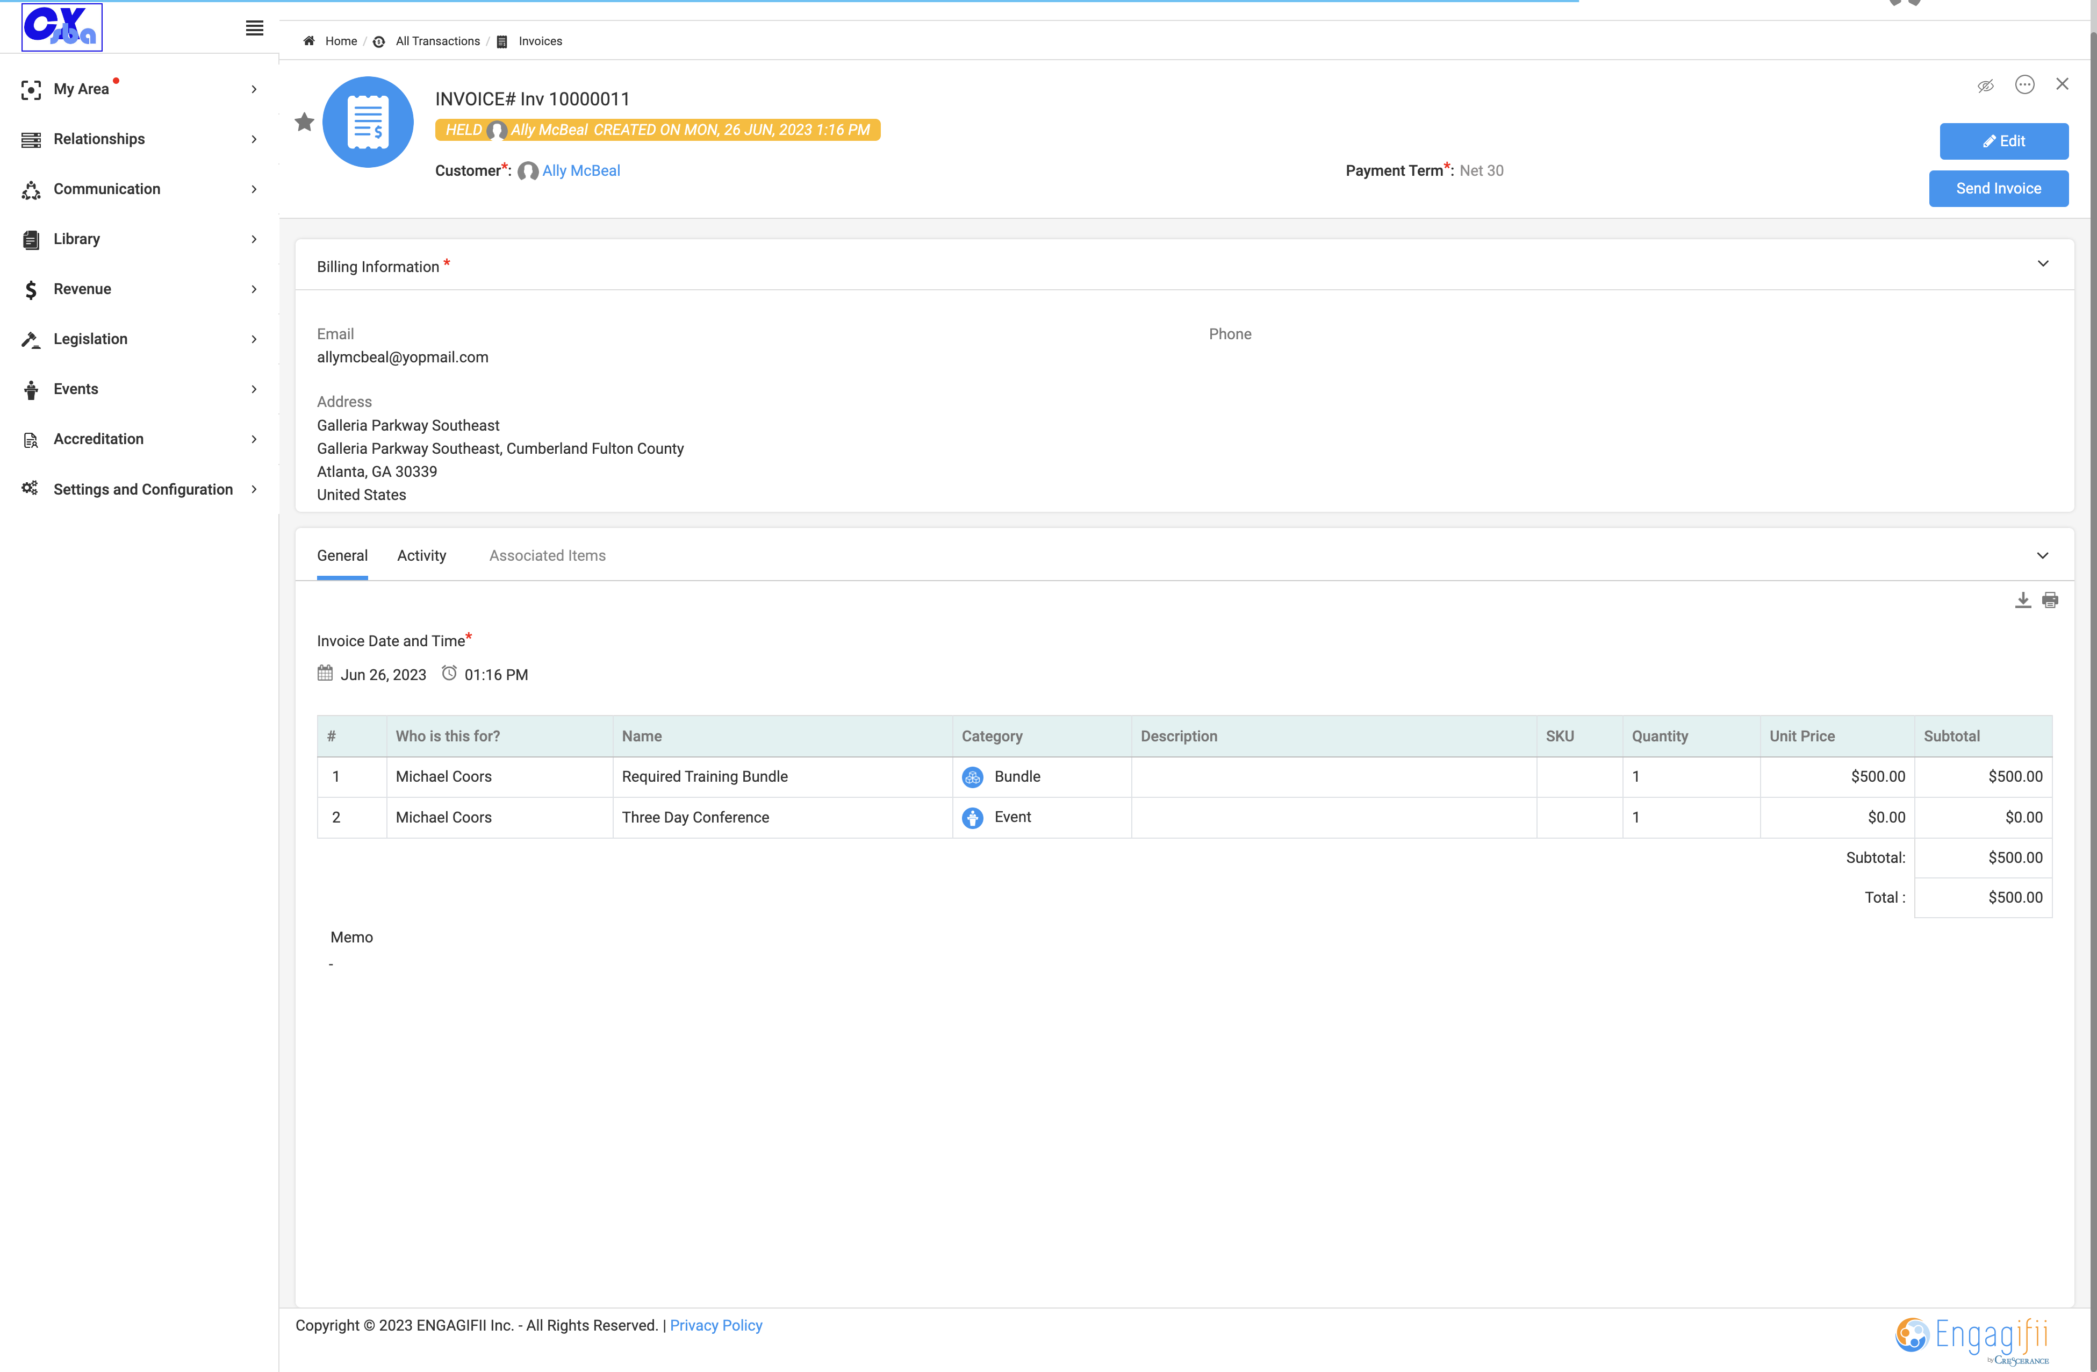Click the Library sidebar icon

coord(31,240)
